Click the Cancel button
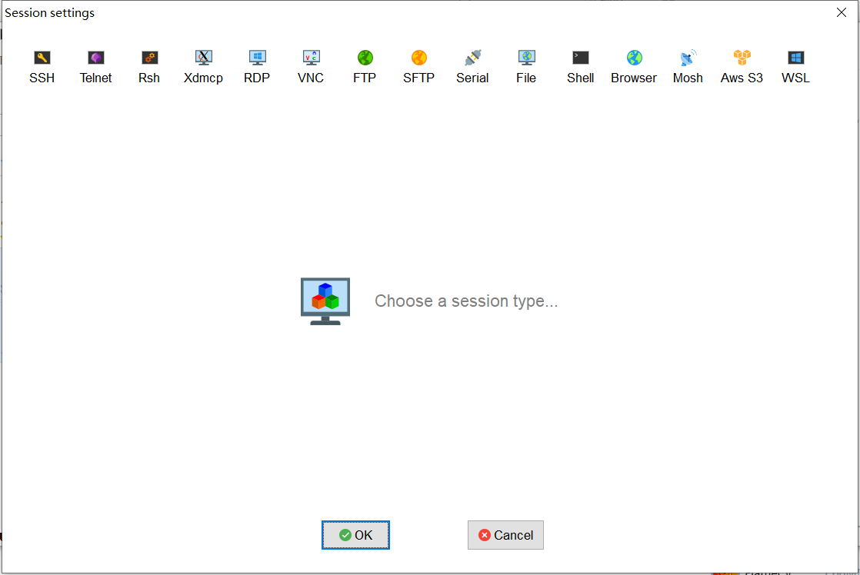The height and width of the screenshot is (575, 860). coord(505,535)
